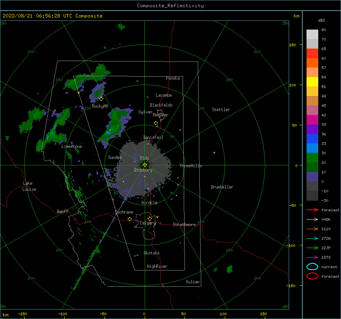Click the Drumheller city label
Screen dimensions: 341x319
coord(222,187)
